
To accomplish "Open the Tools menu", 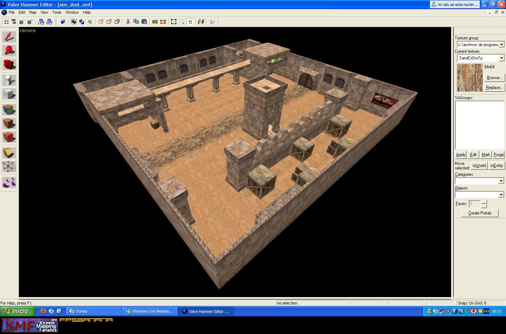I will click(57, 12).
